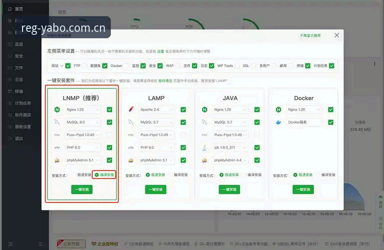Click the PHP icon in LAMP card

pyautogui.click(x=131, y=148)
